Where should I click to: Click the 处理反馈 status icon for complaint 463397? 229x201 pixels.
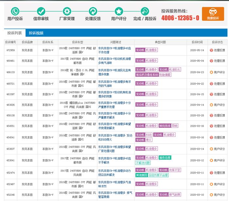[x=211, y=94]
